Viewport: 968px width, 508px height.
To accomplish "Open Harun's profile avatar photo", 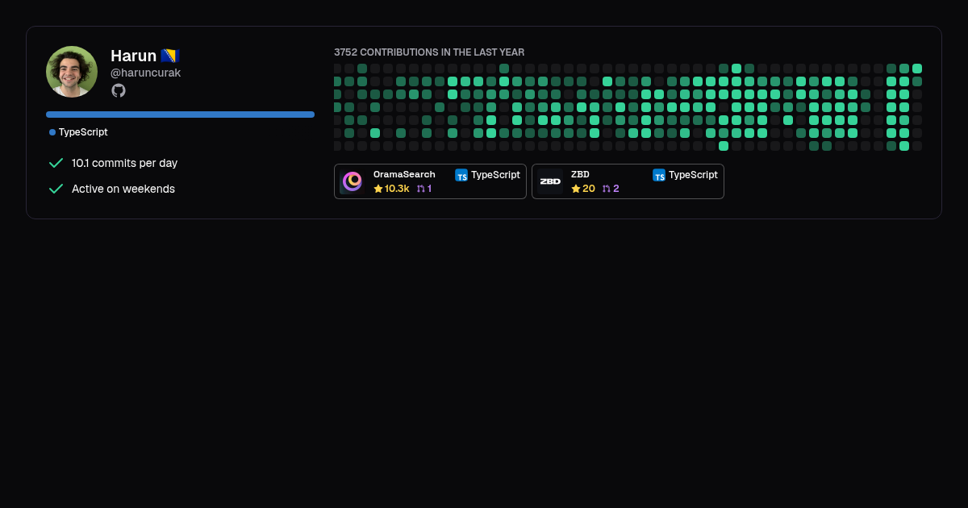I will (72, 72).
